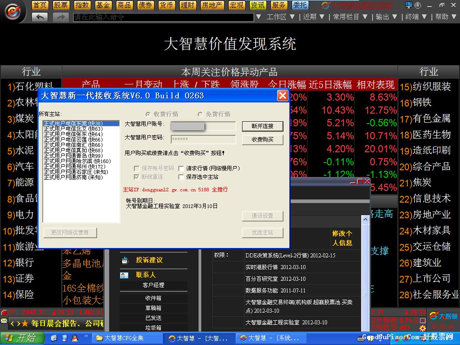Select server 正式用户网通济南 (未知)
Image resolution: width=460 pixels, height=345 pixels.
pyautogui.click(x=81, y=177)
